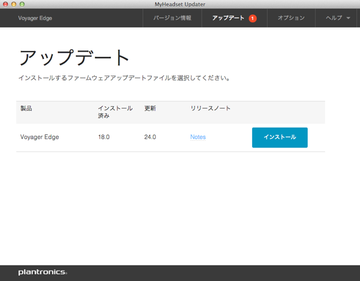Zoom the MyHeadset Updater window
360x281 pixels.
22,4
